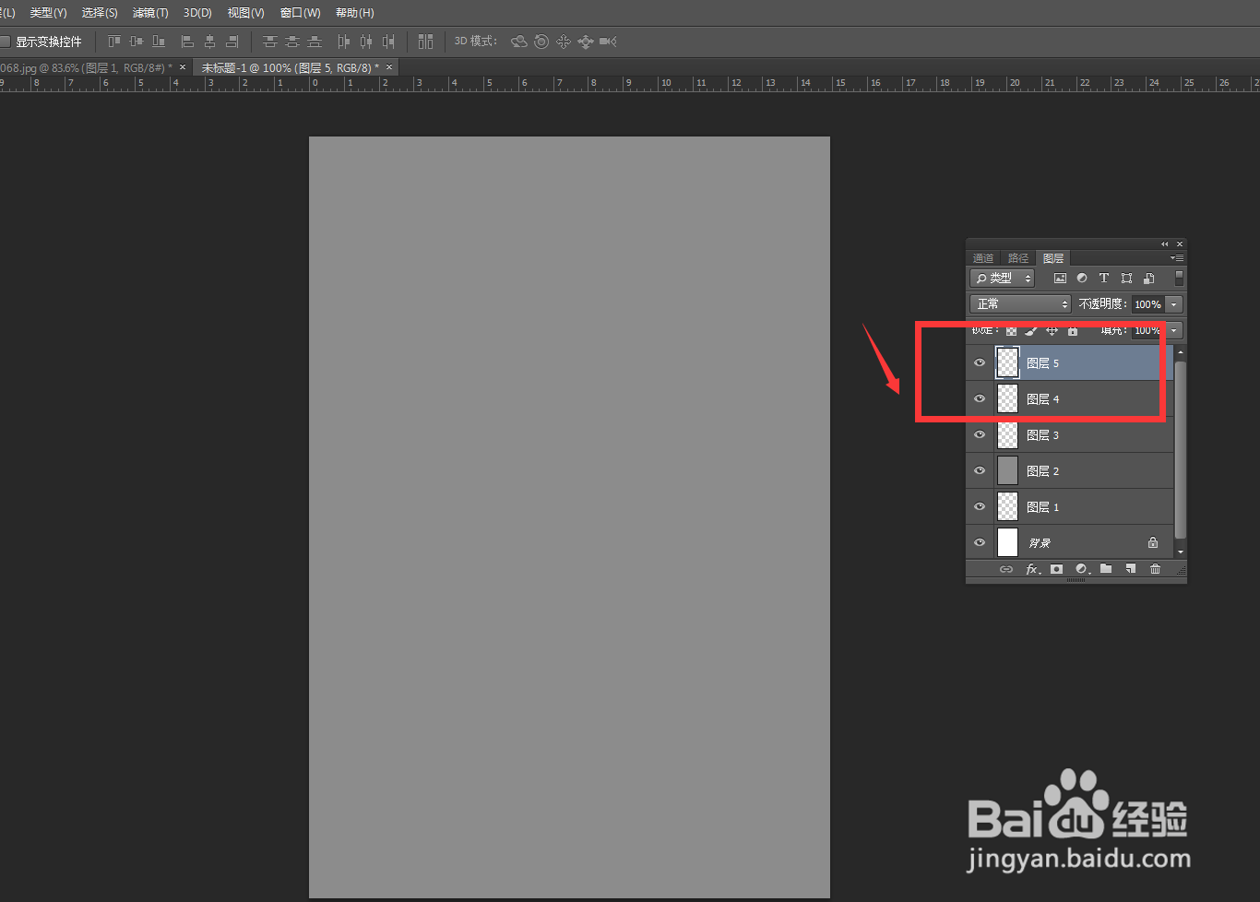Hide 图层 1 using eye icon
Image resolution: width=1260 pixels, height=902 pixels.
tap(980, 506)
